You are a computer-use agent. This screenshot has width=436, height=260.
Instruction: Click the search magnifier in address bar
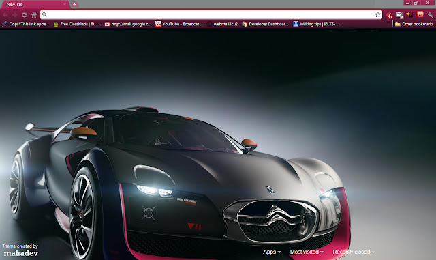(44, 14)
